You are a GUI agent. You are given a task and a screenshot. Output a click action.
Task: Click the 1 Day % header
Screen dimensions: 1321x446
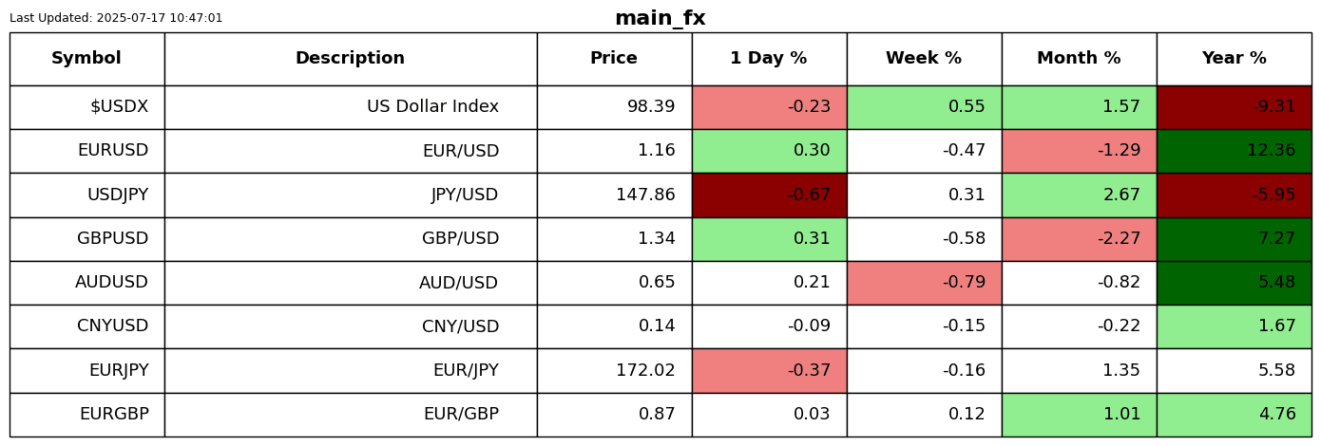click(x=769, y=59)
